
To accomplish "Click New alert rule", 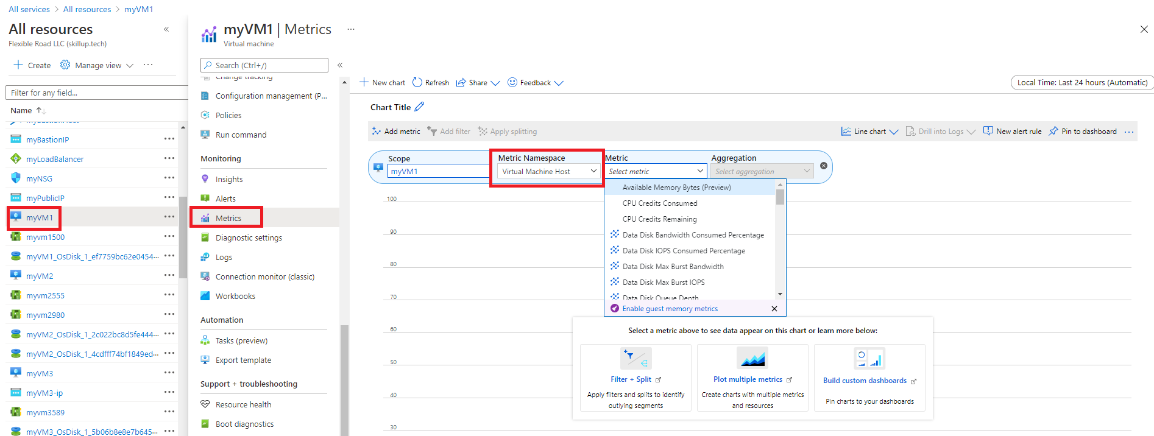I will click(x=1012, y=132).
